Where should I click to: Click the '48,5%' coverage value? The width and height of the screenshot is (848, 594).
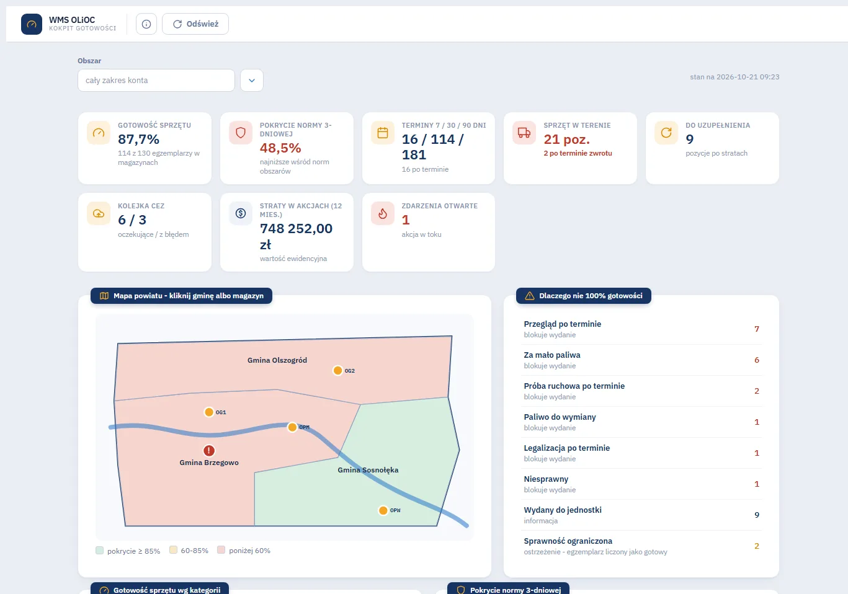point(280,148)
